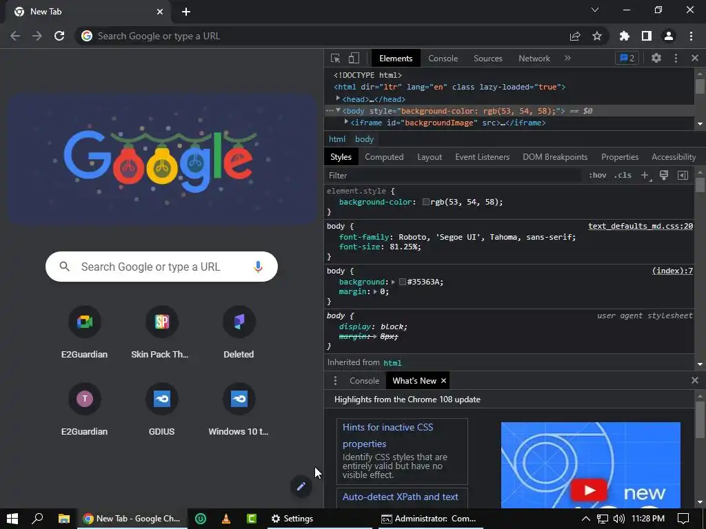This screenshot has height=529, width=706.
Task: Open the body node actions ellipsis
Action: pos(330,110)
